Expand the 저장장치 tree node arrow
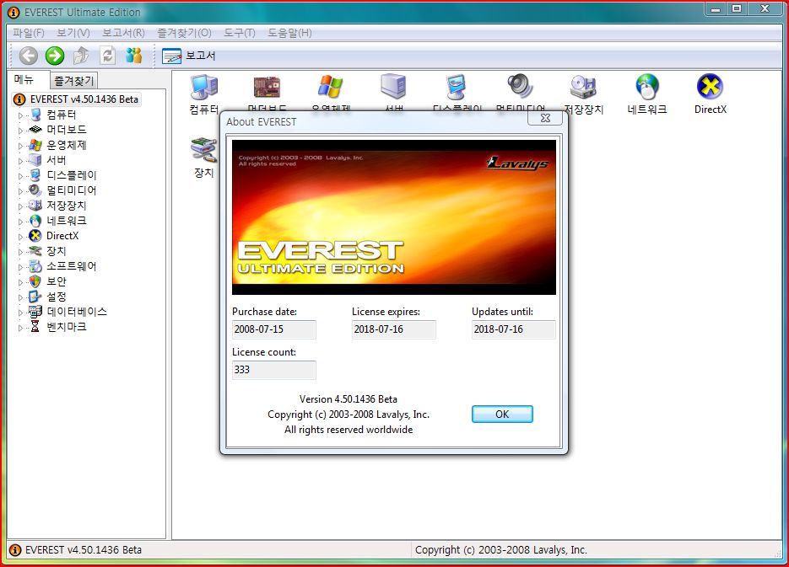The image size is (789, 567). click(20, 206)
